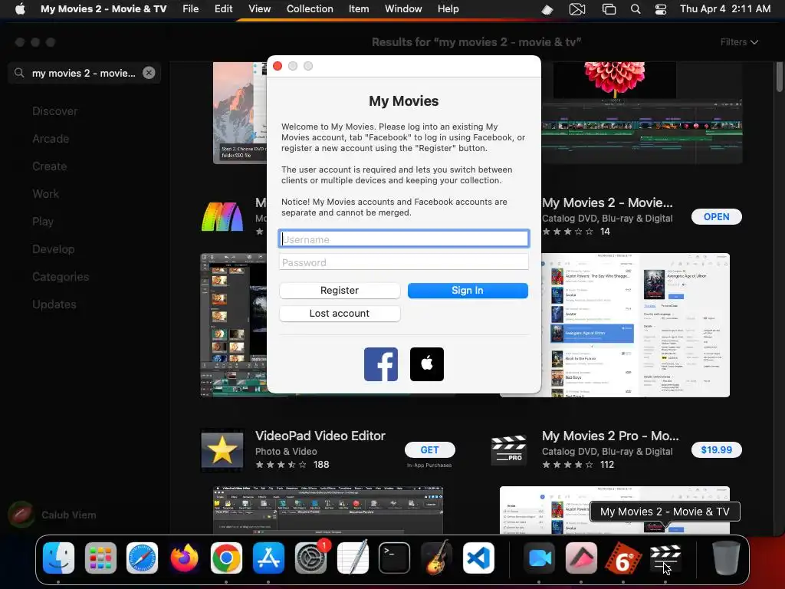This screenshot has width=785, height=589.
Task: Open the Collection menu
Action: pyautogui.click(x=310, y=9)
